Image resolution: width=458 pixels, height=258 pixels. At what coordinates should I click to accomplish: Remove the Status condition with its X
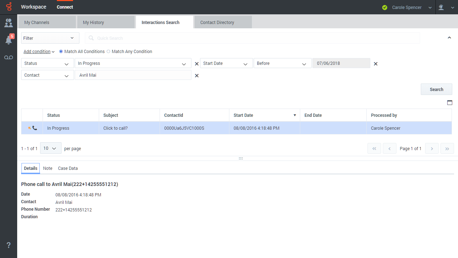point(196,64)
